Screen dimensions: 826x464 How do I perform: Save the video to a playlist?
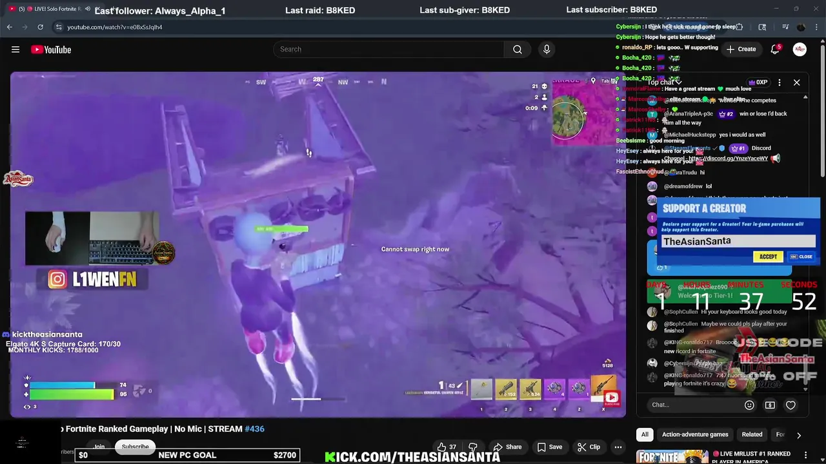point(550,447)
